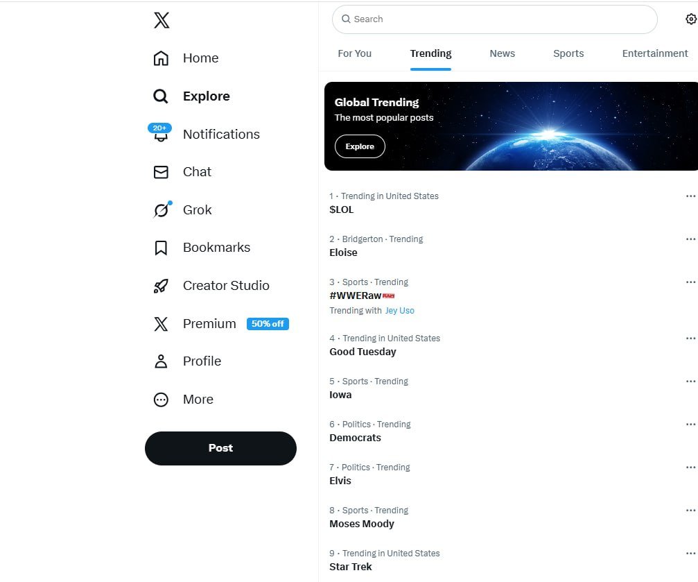Image resolution: width=698 pixels, height=582 pixels.
Task: Open Creator Studio
Action: [225, 285]
